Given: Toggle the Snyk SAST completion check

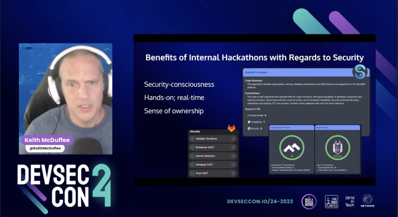Looking at the screenshot, I should point(192,173).
